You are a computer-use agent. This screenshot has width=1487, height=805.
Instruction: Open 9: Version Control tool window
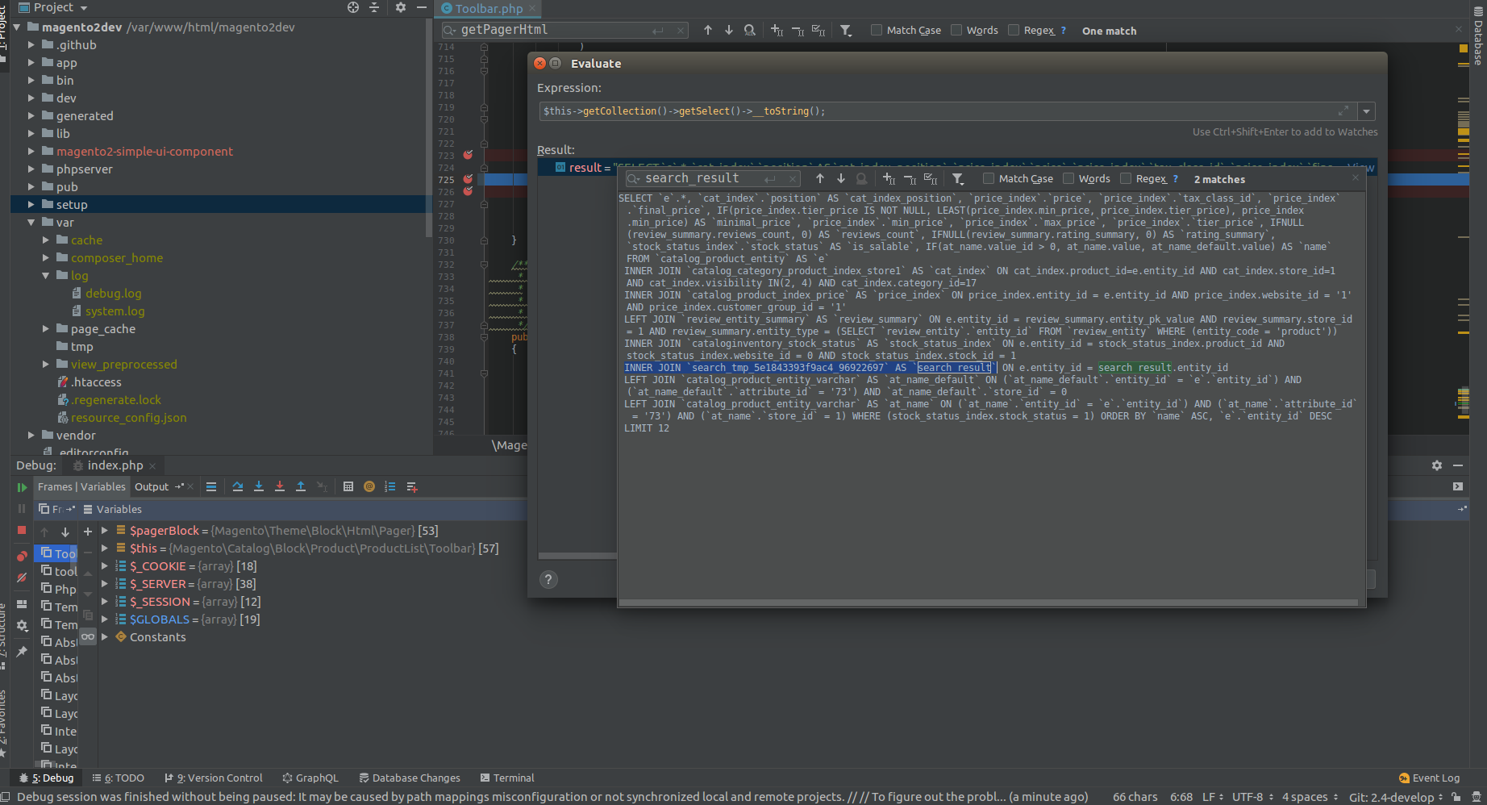click(214, 778)
